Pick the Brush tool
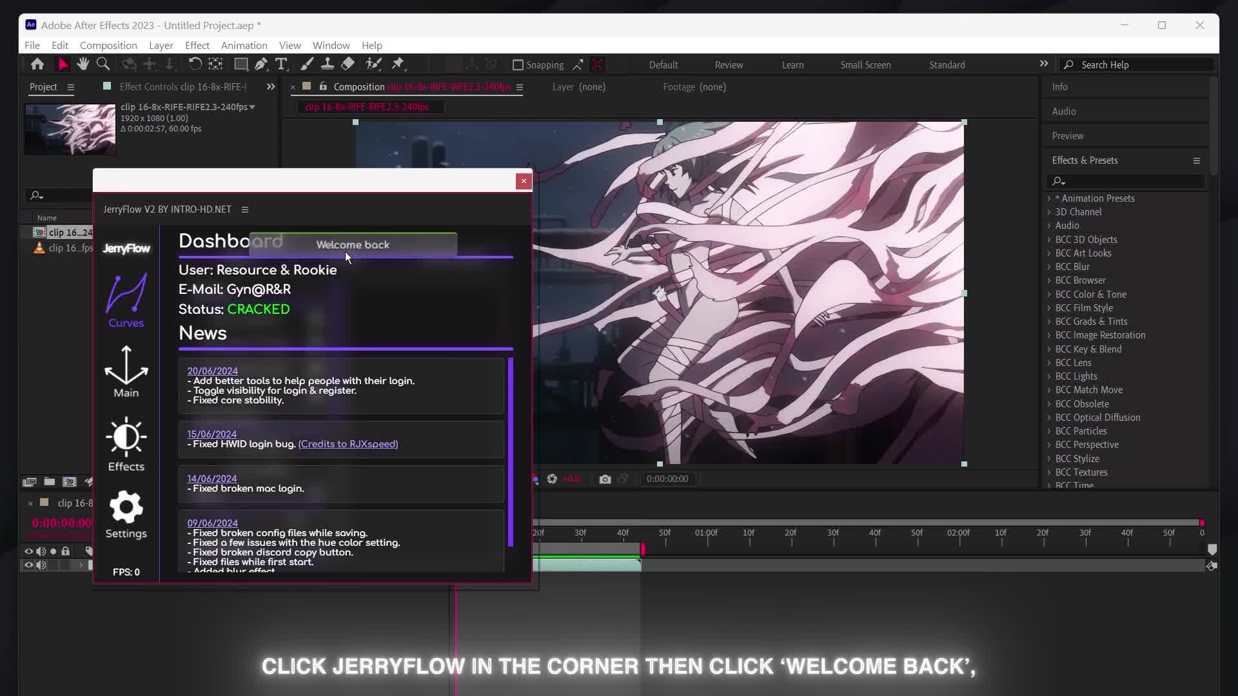The image size is (1238, 696). [x=306, y=64]
